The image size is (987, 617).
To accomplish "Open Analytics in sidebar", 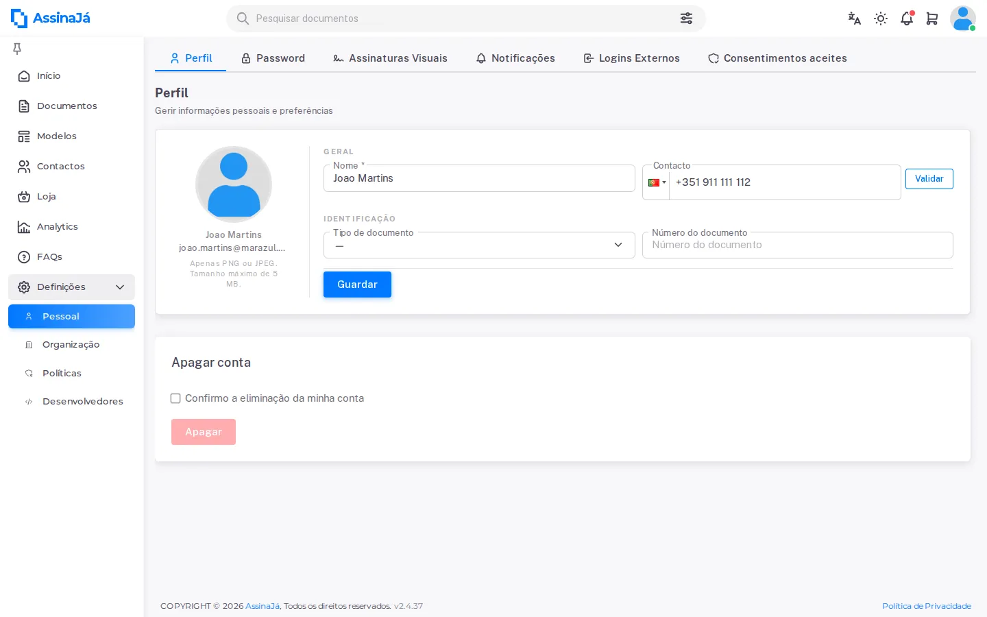I will point(71,227).
